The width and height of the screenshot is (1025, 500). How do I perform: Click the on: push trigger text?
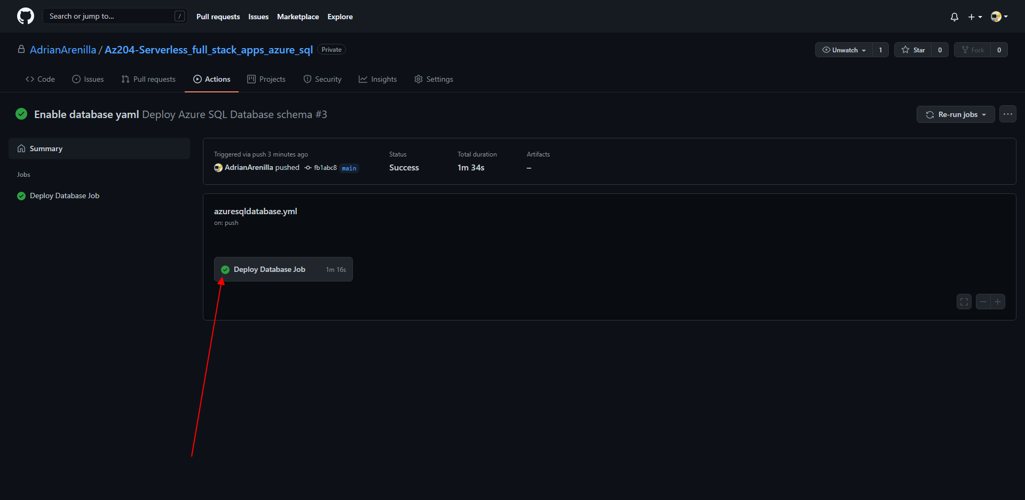(226, 223)
